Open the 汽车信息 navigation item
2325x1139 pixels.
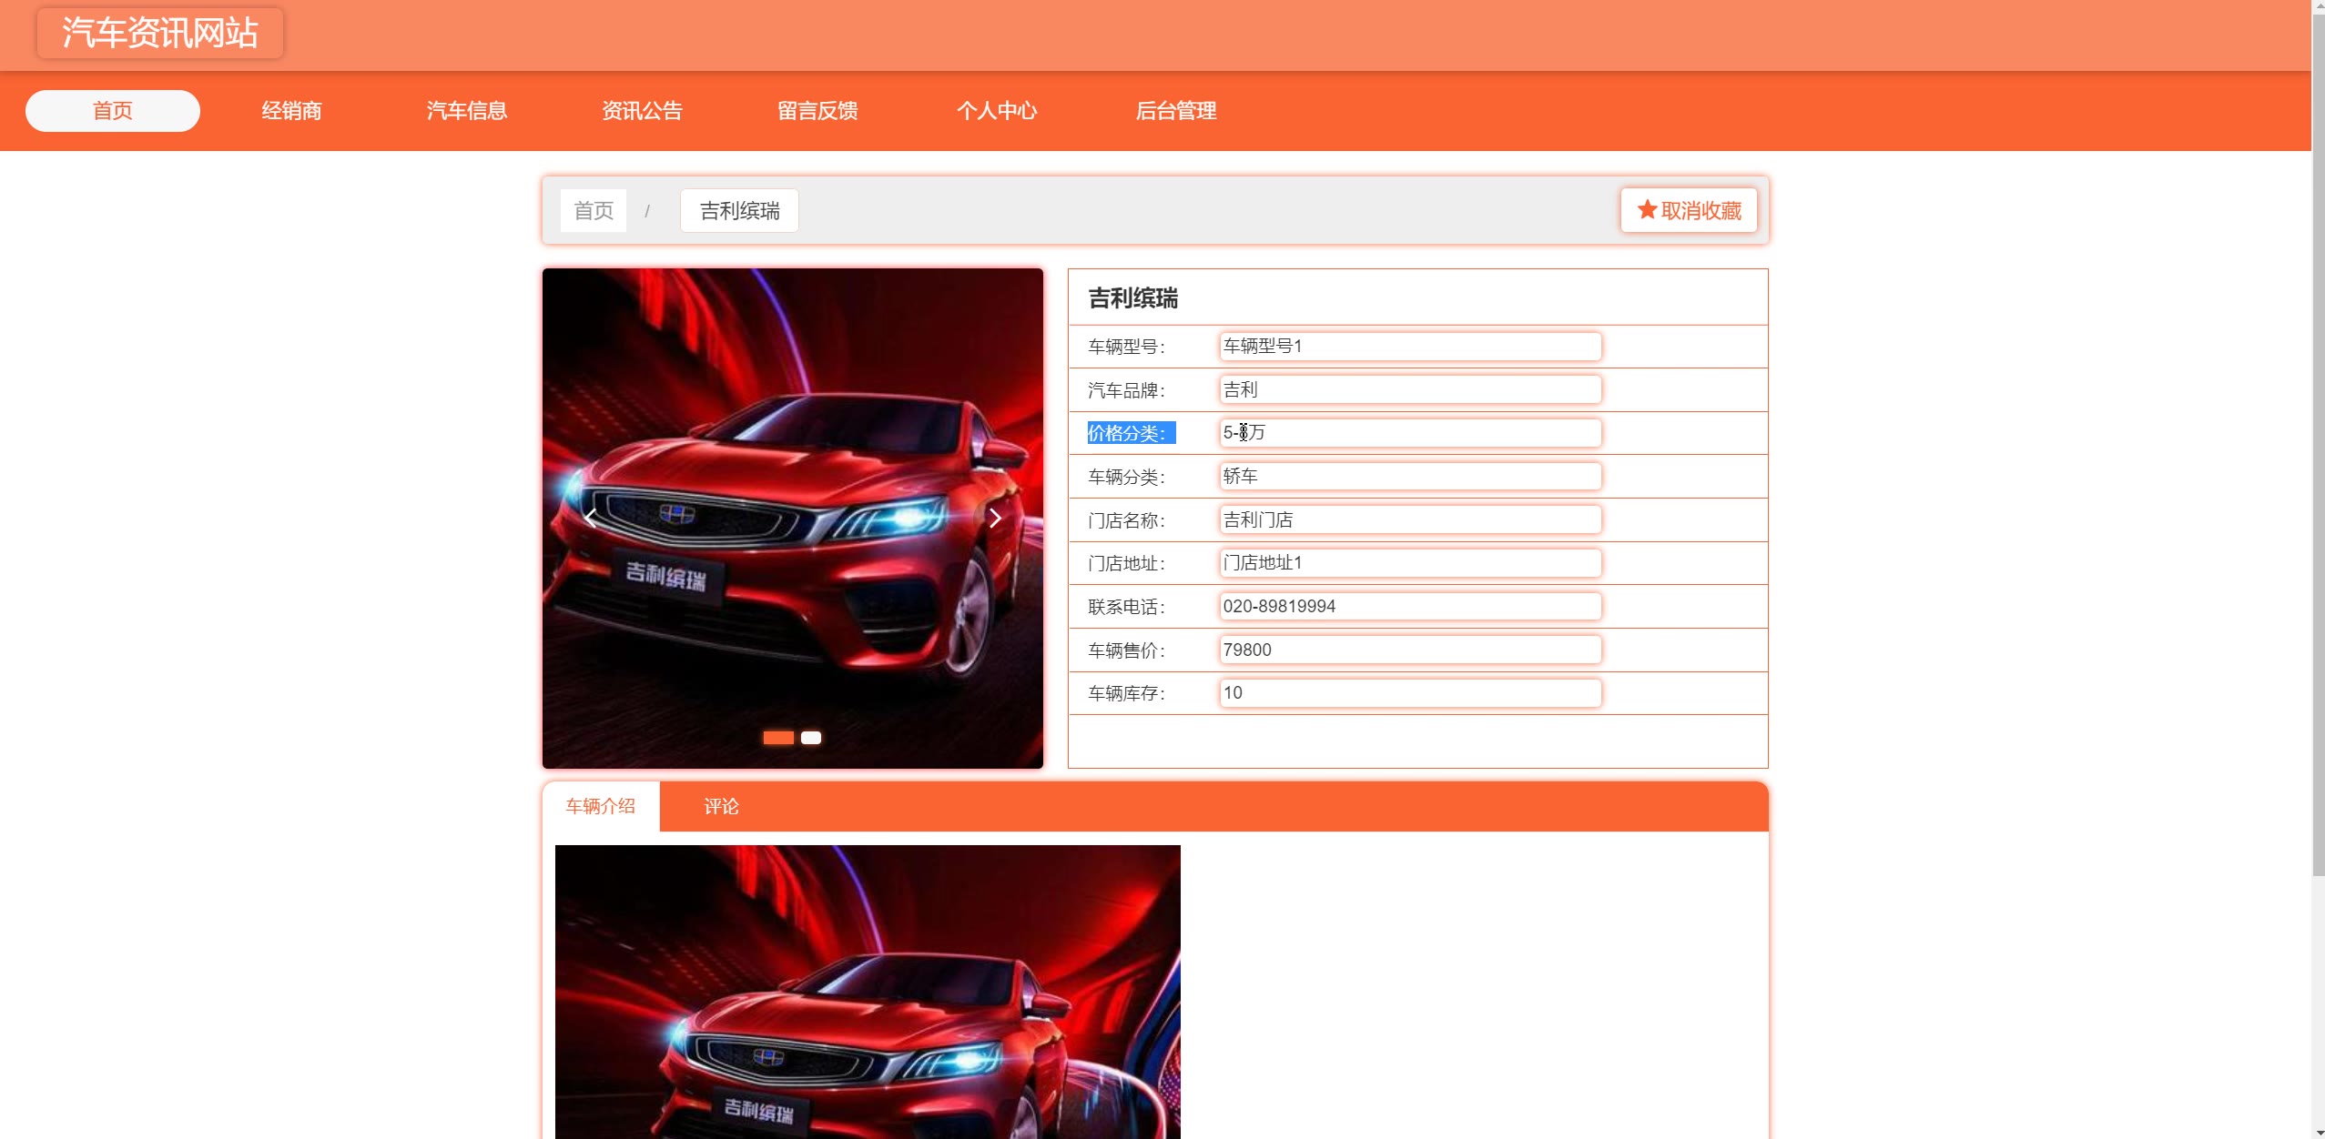point(467,111)
